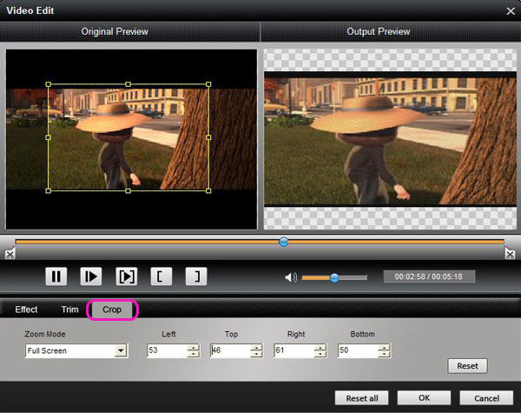
Task: Click the top-left crop handle
Action: [48, 84]
